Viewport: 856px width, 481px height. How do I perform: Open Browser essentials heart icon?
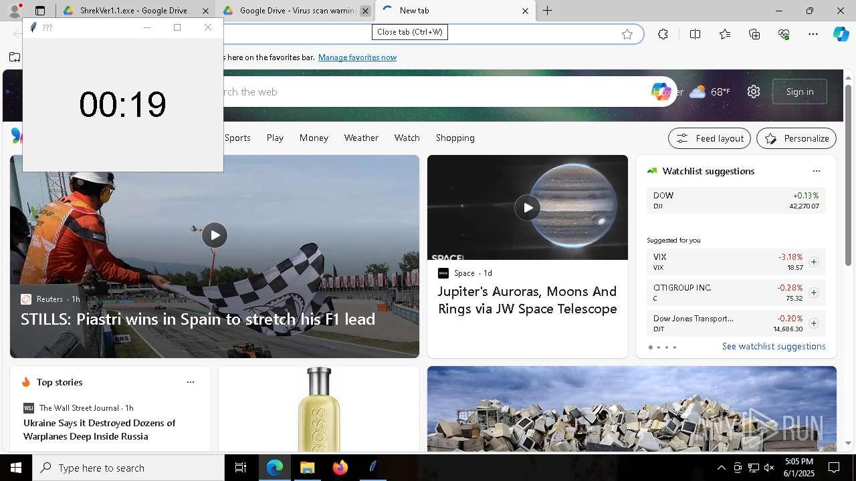point(784,34)
